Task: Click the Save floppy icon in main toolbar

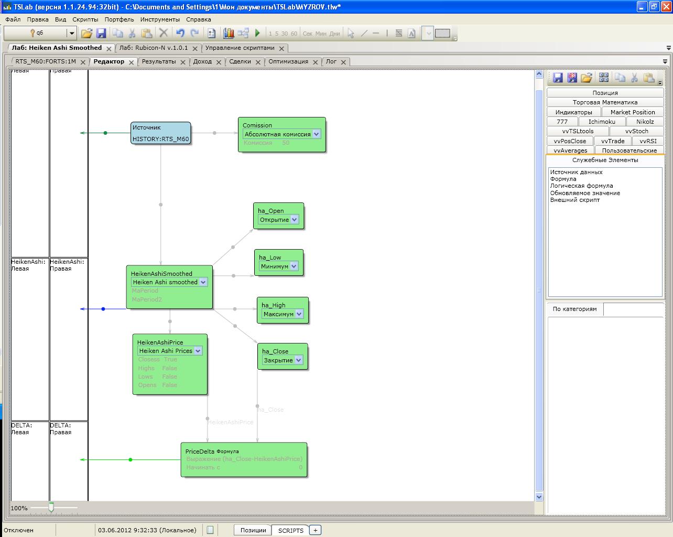Action: (x=101, y=33)
